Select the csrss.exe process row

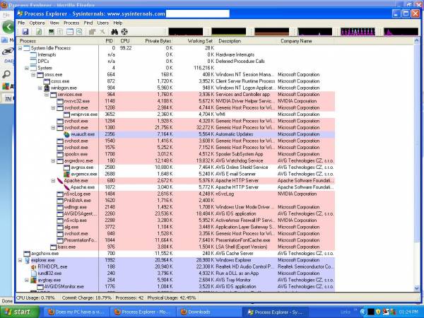click(176, 81)
